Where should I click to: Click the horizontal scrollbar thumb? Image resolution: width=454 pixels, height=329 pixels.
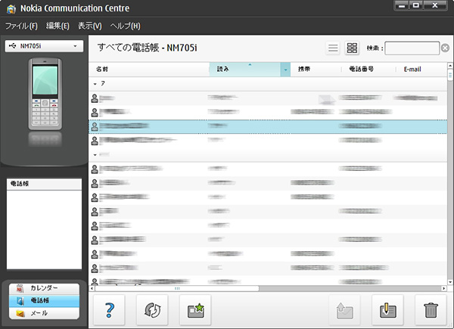point(177,288)
